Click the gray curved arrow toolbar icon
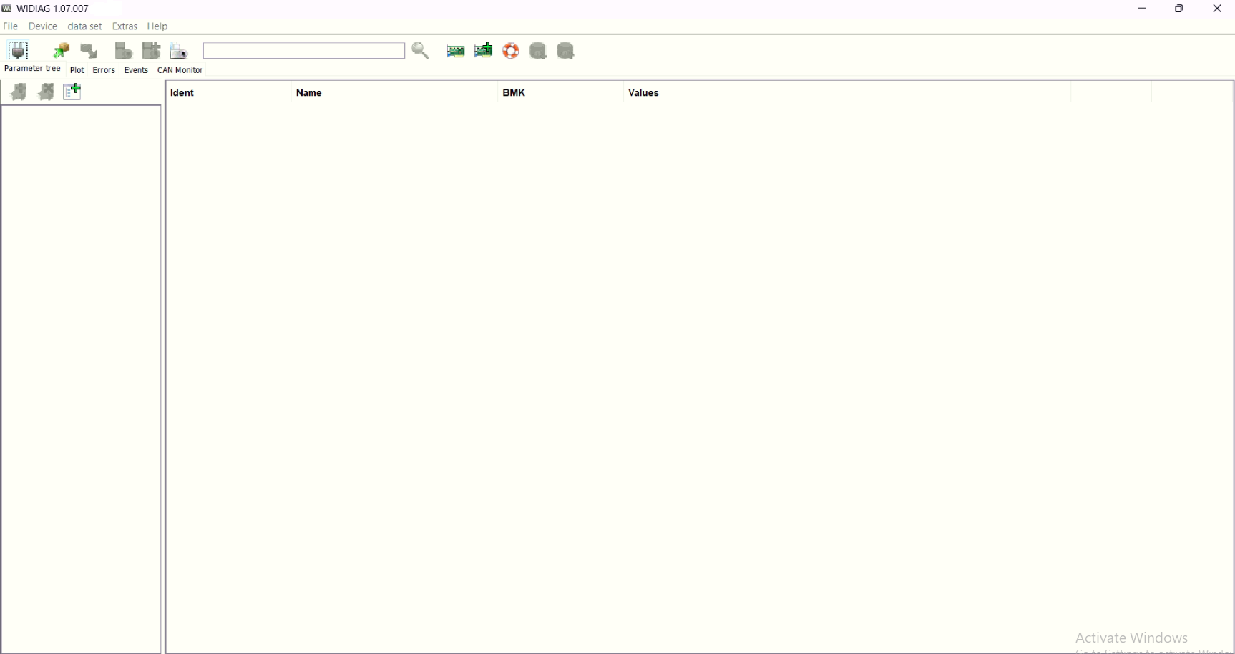 (x=89, y=52)
